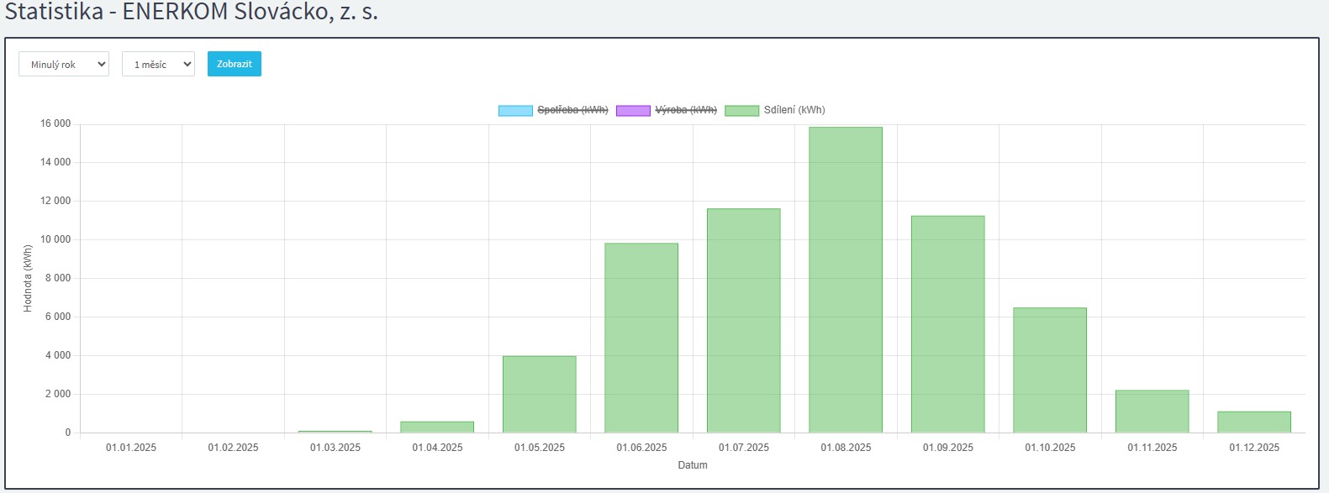Click the green Sdílení legend color box

click(x=741, y=111)
